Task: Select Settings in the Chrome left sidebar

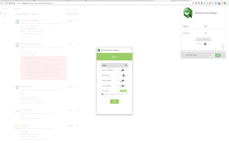Action: 4,17
